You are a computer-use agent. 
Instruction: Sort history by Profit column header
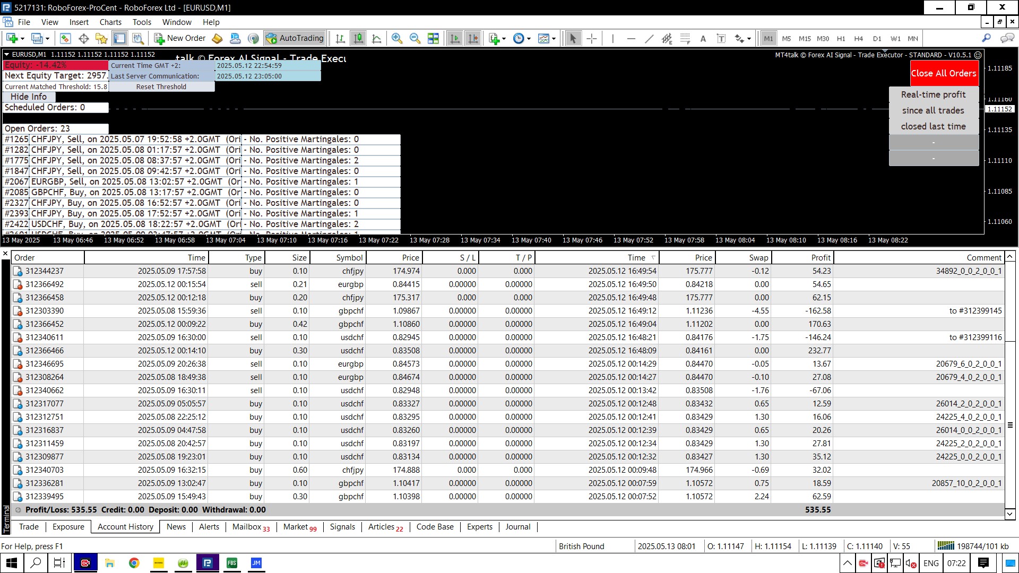(820, 258)
